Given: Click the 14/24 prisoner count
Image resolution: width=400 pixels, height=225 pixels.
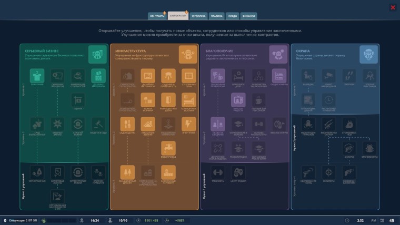Looking at the screenshot, I should click(95, 220).
